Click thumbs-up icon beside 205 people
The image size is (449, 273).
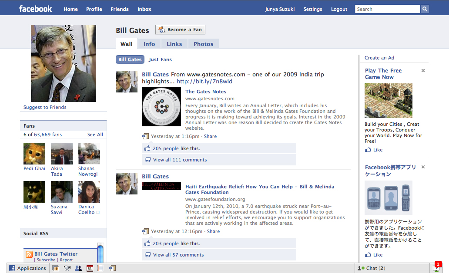tap(147, 148)
